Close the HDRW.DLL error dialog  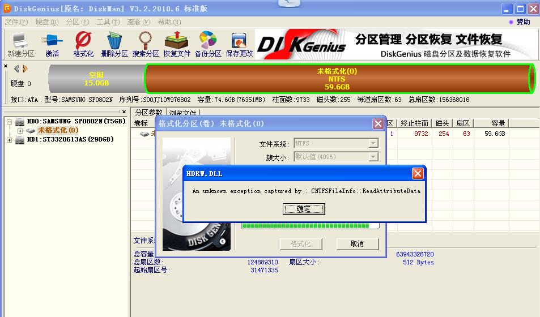[x=418, y=173]
